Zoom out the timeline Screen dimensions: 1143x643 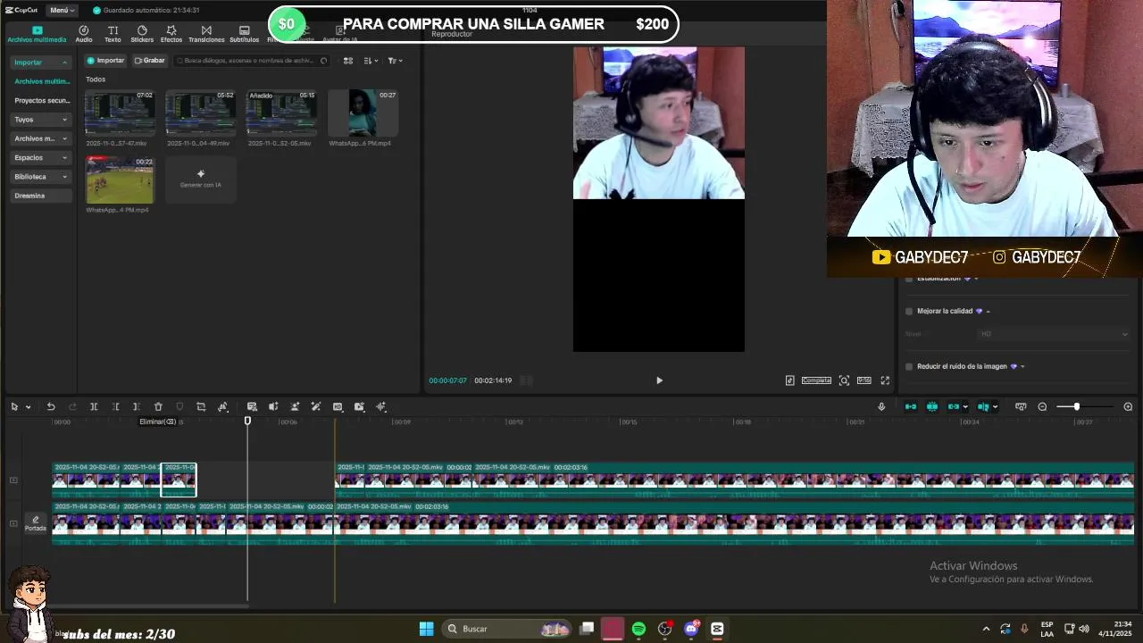[x=1042, y=407]
